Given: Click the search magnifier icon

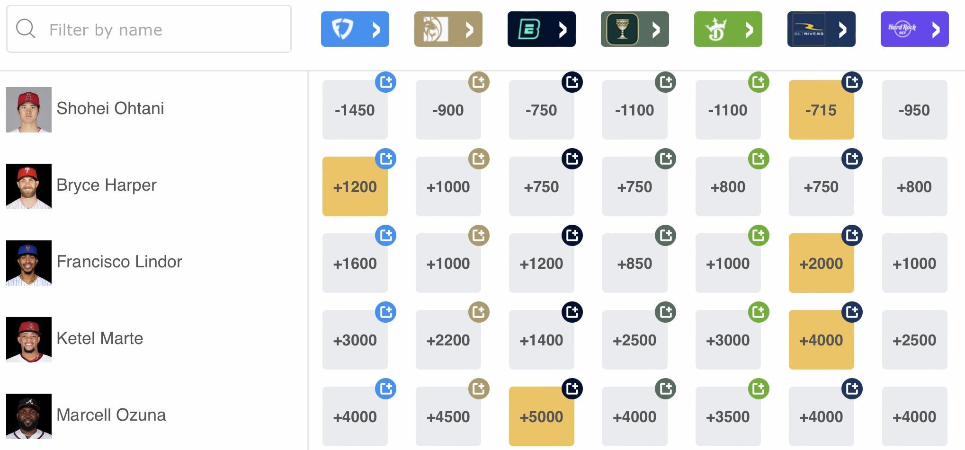Looking at the screenshot, I should (x=26, y=29).
